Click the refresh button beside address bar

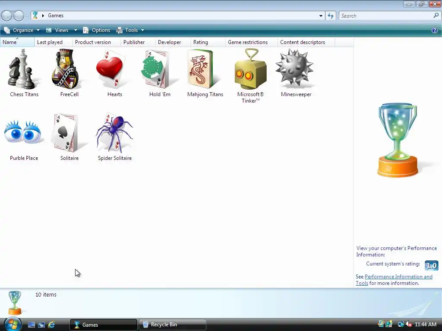pyautogui.click(x=331, y=16)
